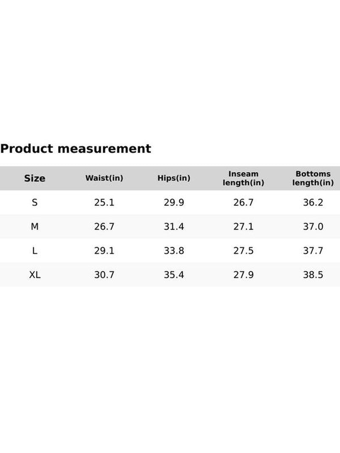Select the M size row label

[34, 227]
